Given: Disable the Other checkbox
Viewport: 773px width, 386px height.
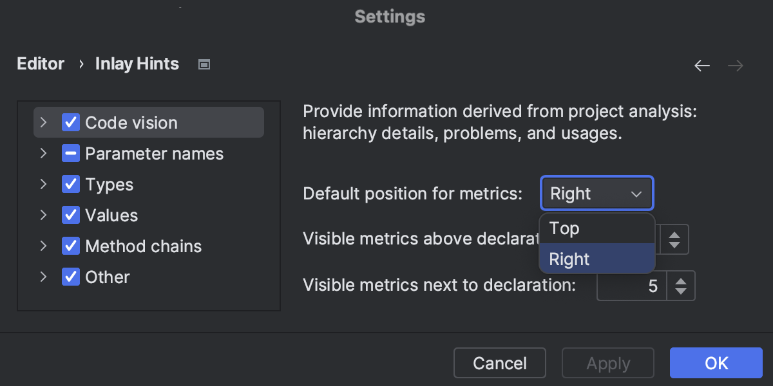Looking at the screenshot, I should (71, 277).
